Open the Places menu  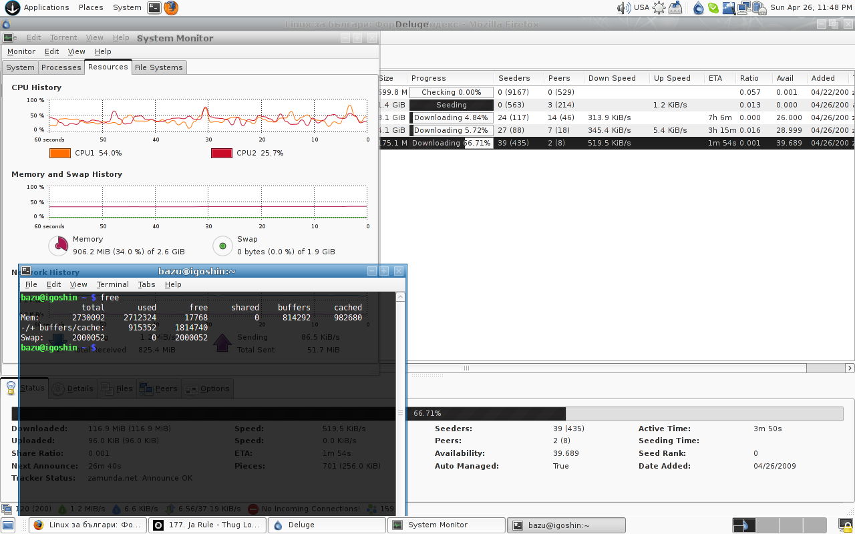(x=91, y=8)
